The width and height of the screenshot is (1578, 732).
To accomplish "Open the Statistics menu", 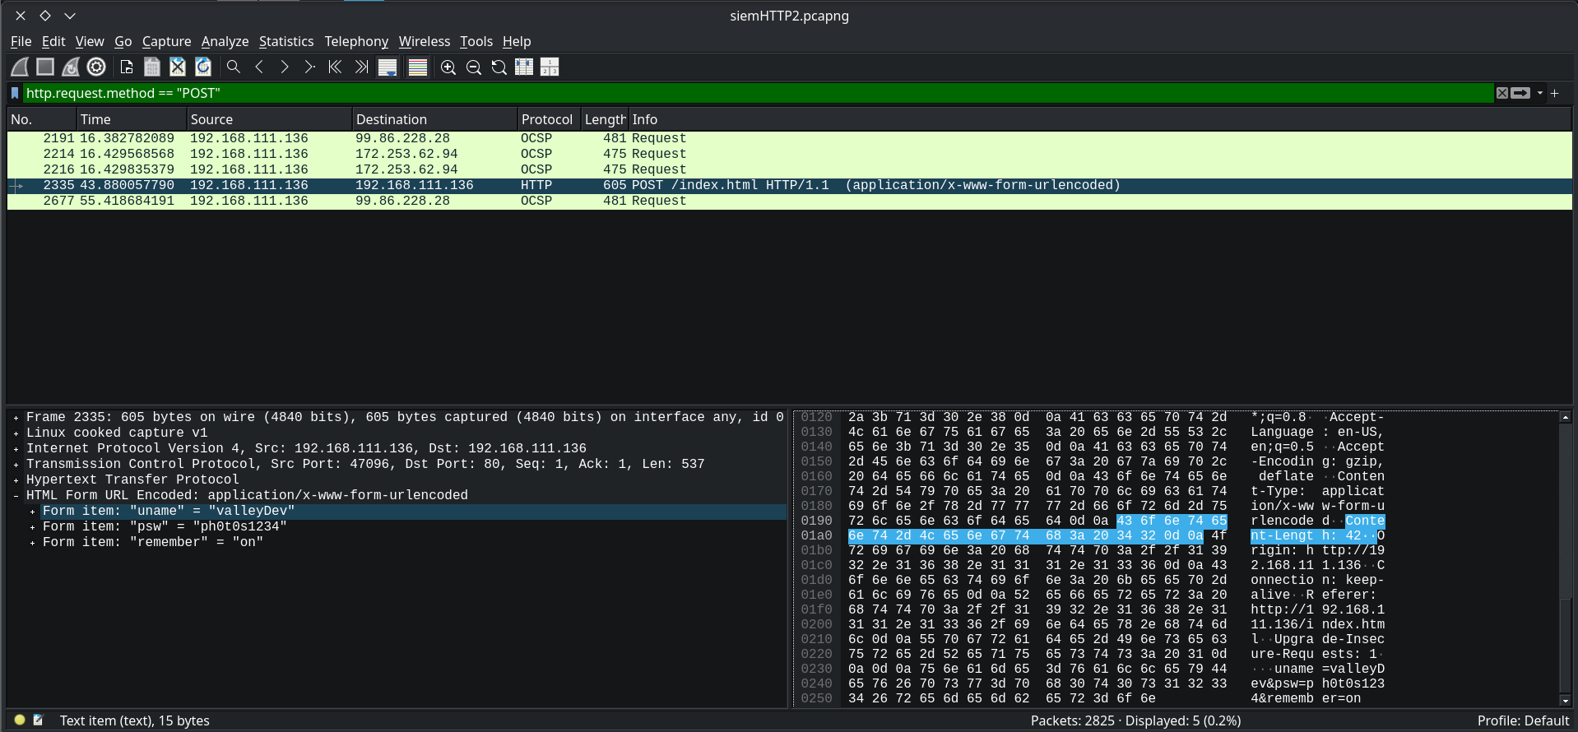I will coord(286,41).
